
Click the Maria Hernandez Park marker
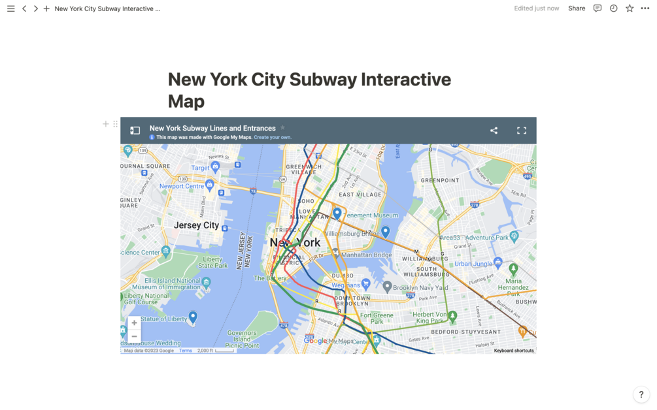pyautogui.click(x=513, y=268)
